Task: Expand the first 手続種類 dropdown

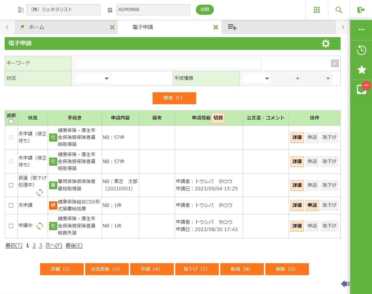Action: (256, 78)
